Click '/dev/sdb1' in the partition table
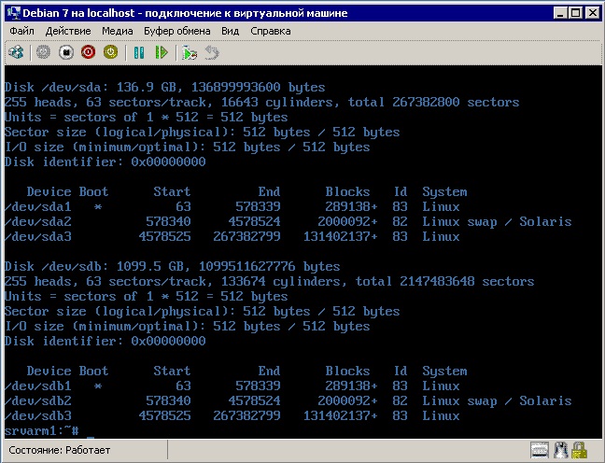Screen dimensions: 605x463 [38, 386]
